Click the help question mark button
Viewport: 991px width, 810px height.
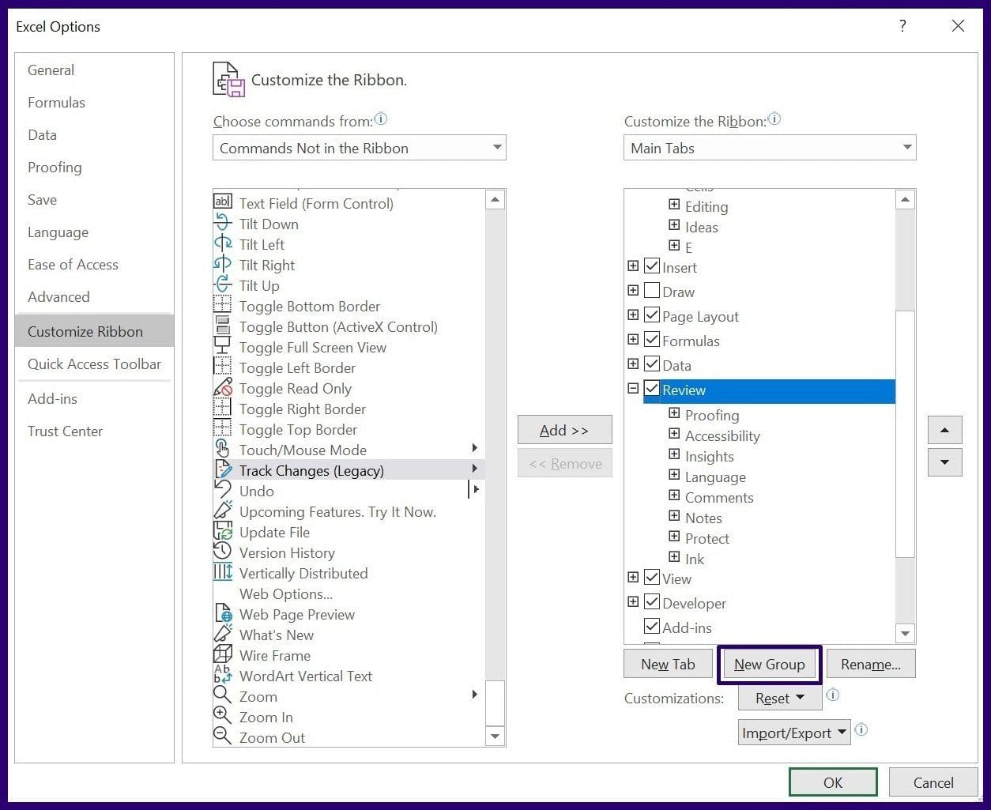click(902, 26)
